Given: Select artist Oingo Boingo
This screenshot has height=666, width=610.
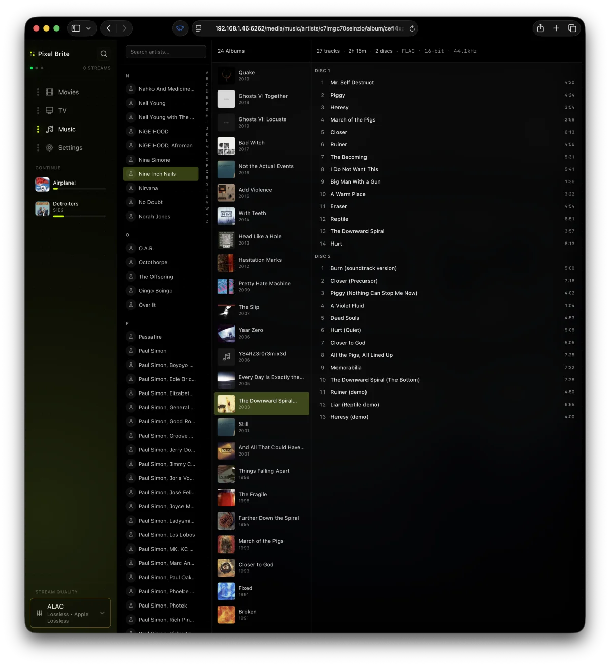Looking at the screenshot, I should click(x=161, y=291).
